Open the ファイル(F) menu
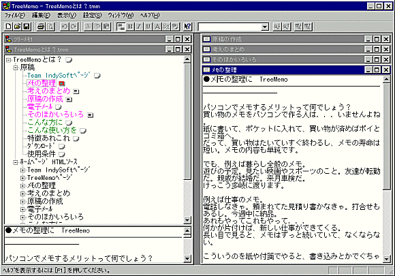 point(15,16)
